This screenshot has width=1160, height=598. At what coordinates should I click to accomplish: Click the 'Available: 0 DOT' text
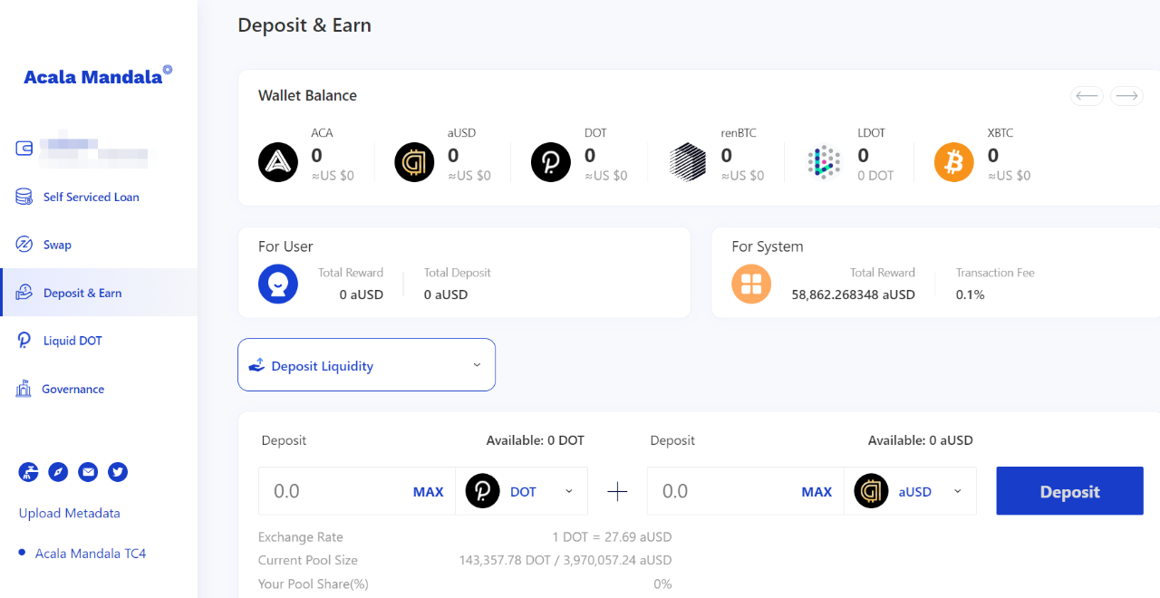coord(535,440)
